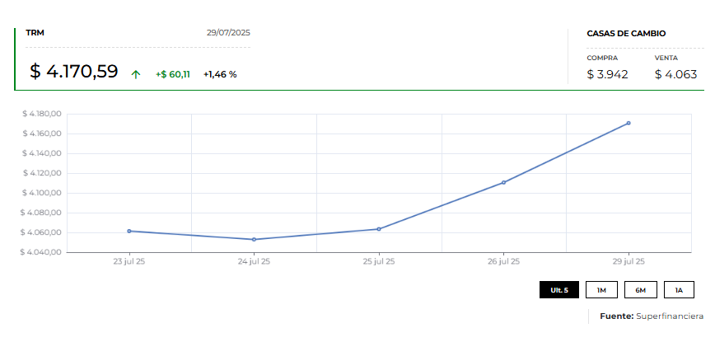Select the Ult. 5 range button

coord(559,290)
